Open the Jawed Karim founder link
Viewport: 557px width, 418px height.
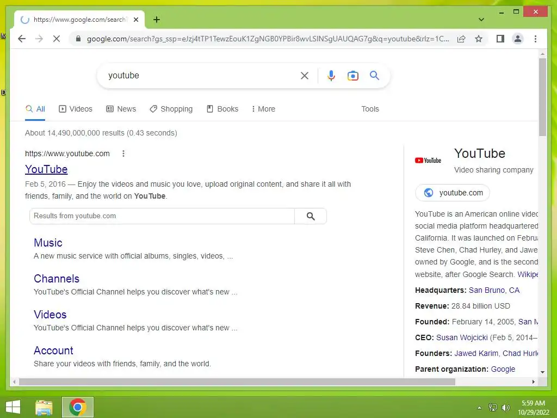tap(476, 353)
